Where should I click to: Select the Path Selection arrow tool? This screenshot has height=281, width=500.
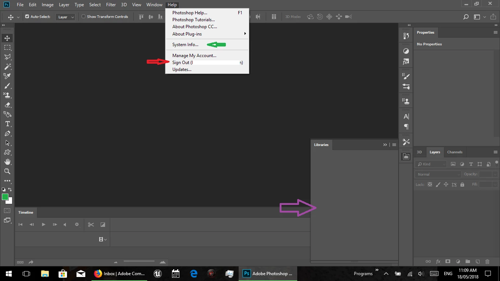(x=7, y=143)
